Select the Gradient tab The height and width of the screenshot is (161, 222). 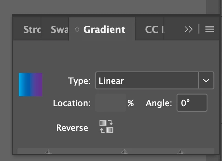click(104, 29)
